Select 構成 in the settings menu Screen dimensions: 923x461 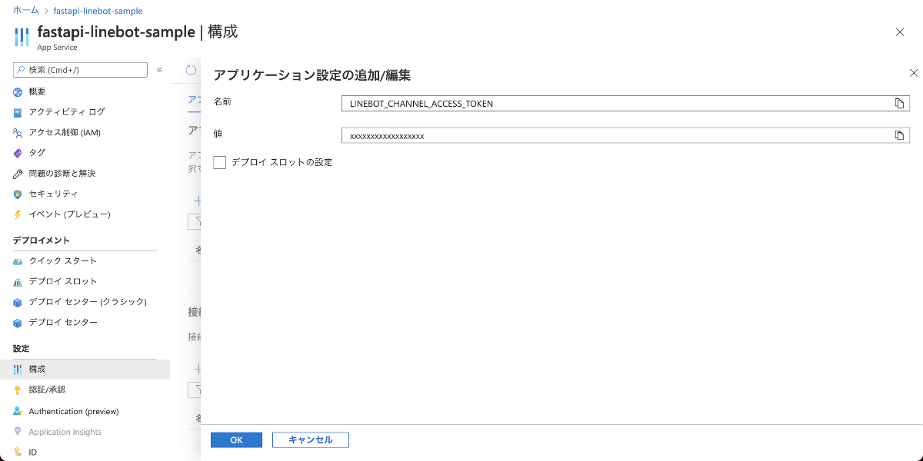[85, 370]
